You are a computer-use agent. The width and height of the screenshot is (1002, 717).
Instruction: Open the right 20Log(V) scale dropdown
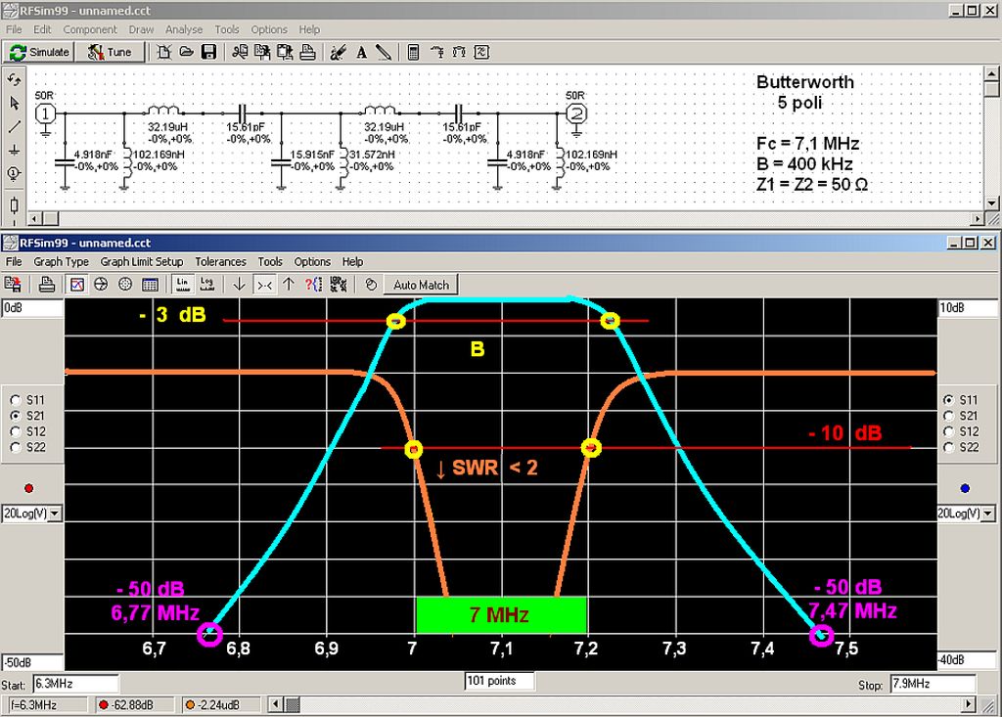pyautogui.click(x=992, y=513)
